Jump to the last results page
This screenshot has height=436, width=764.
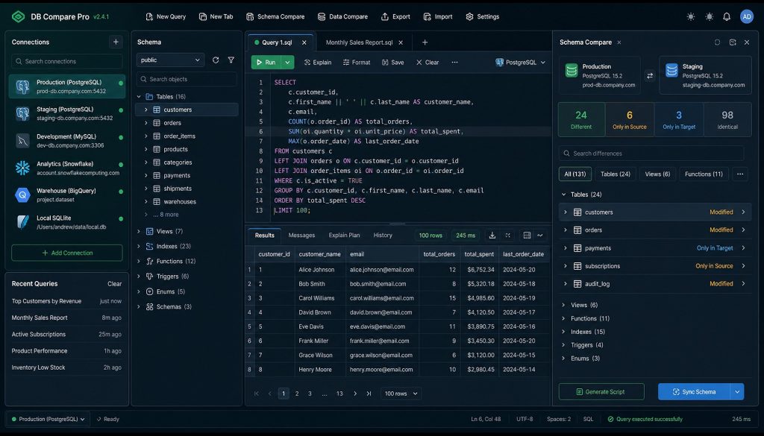tap(369, 394)
